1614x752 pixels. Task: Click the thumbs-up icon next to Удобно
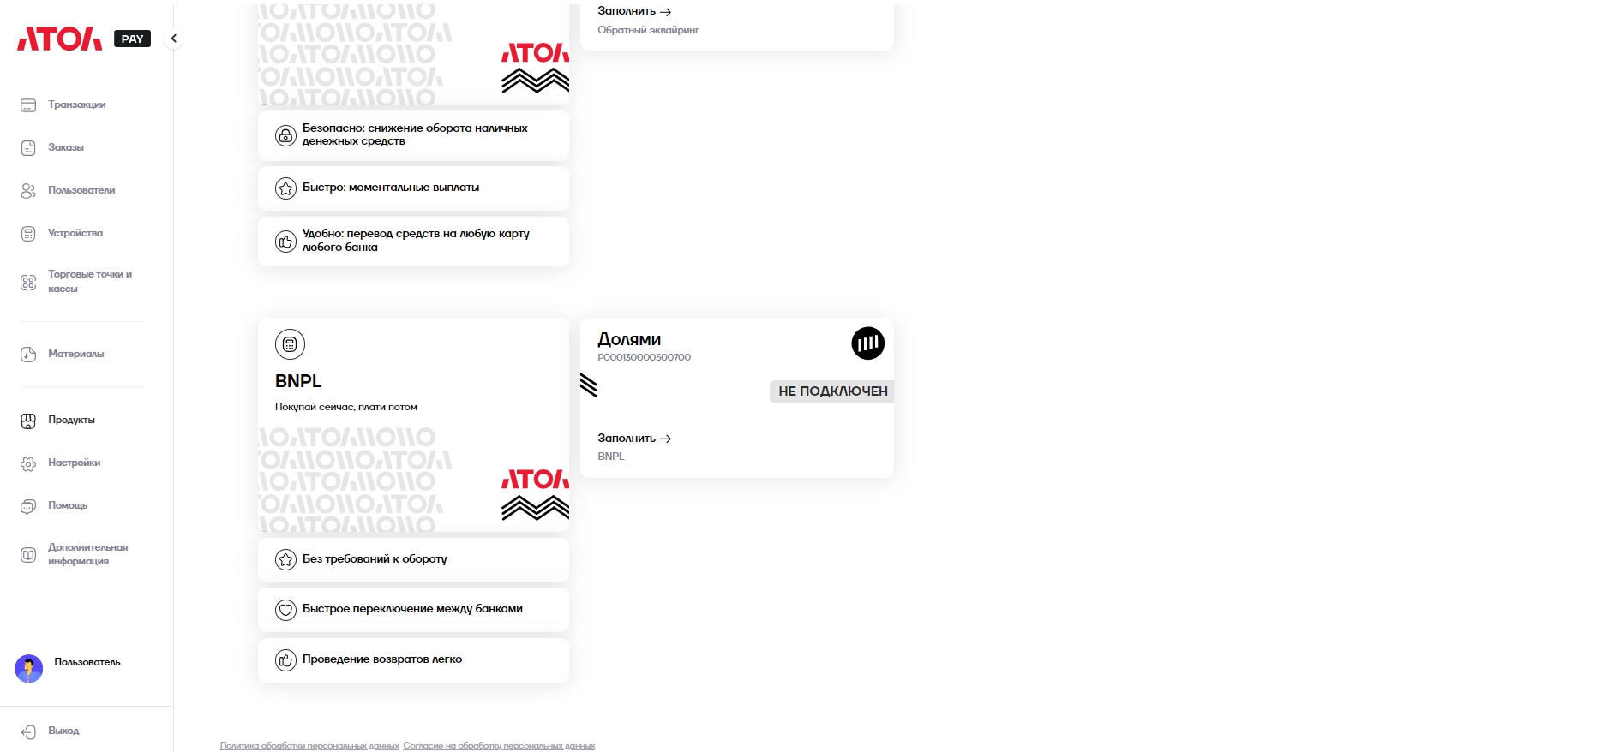285,242
